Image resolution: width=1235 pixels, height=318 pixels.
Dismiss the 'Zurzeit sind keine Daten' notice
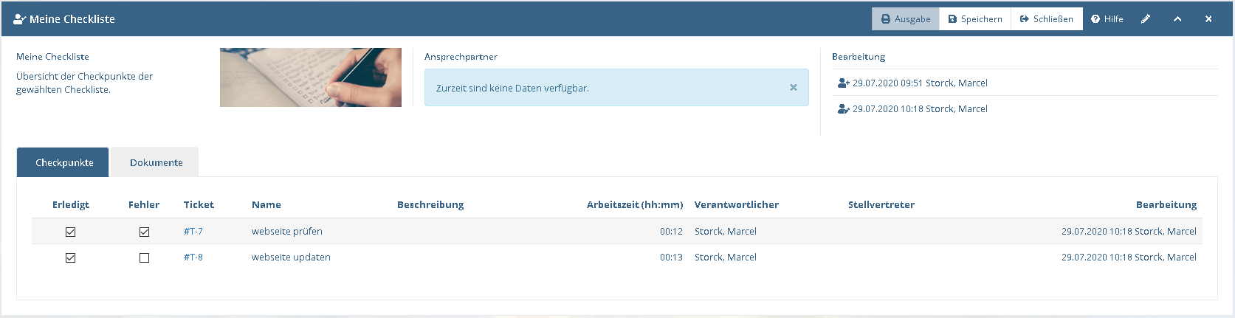794,87
